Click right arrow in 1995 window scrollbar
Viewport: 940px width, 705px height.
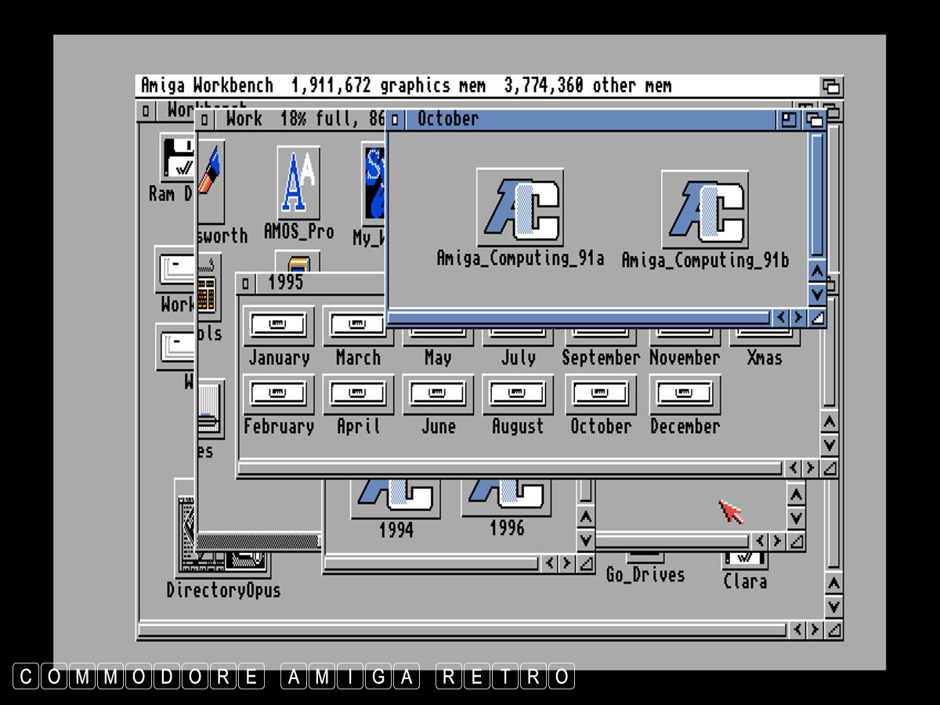tap(811, 468)
